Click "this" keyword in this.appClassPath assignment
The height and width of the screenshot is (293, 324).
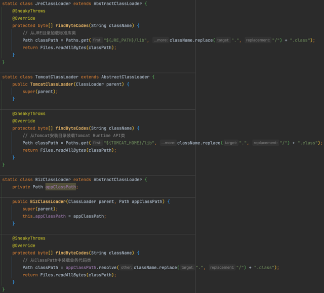click(27, 216)
